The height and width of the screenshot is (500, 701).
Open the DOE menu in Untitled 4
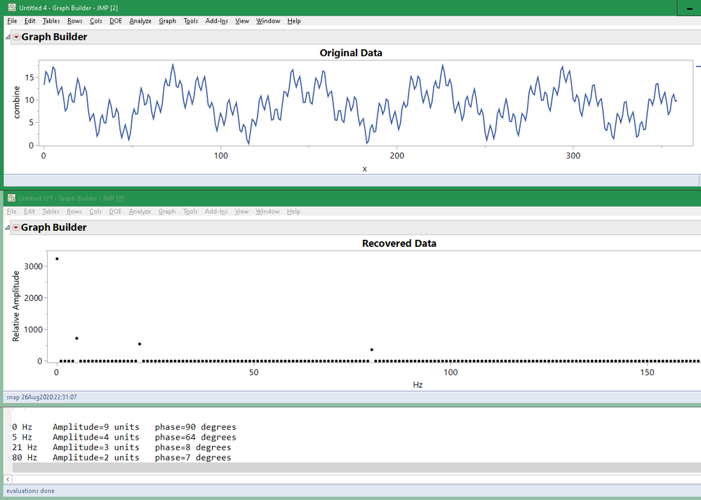pos(115,21)
